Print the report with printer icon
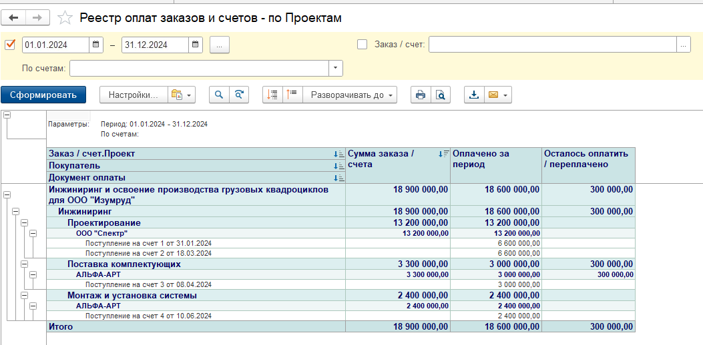The height and width of the screenshot is (345, 703). [421, 95]
